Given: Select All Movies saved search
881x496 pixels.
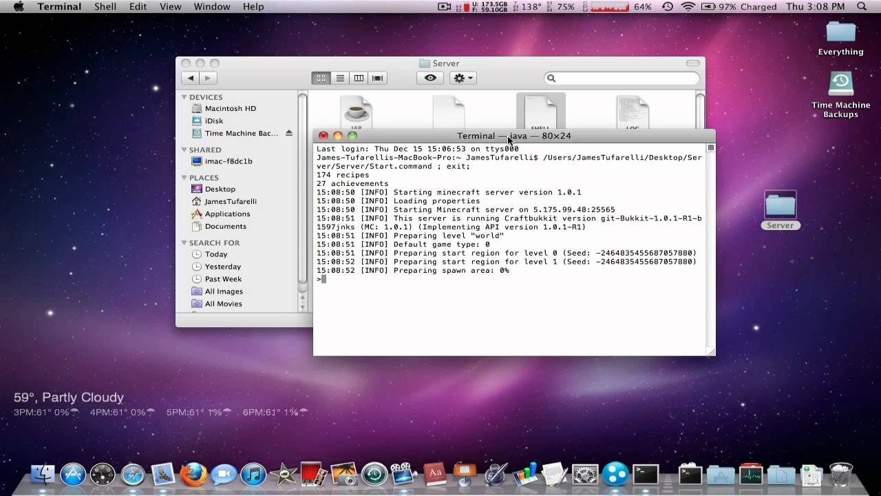Looking at the screenshot, I should pos(223,304).
